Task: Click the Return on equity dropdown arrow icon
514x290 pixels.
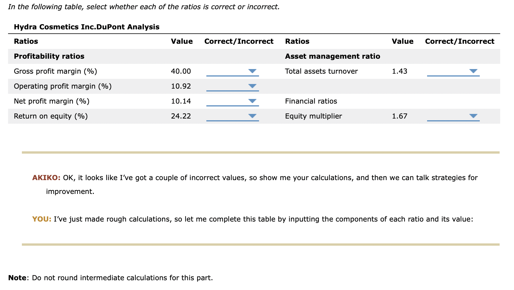Action: coord(252,116)
